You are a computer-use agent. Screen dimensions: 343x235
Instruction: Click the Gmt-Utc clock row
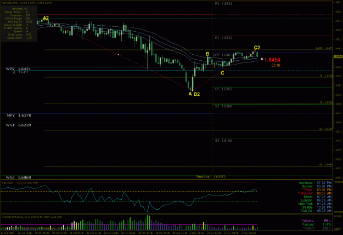316,211
